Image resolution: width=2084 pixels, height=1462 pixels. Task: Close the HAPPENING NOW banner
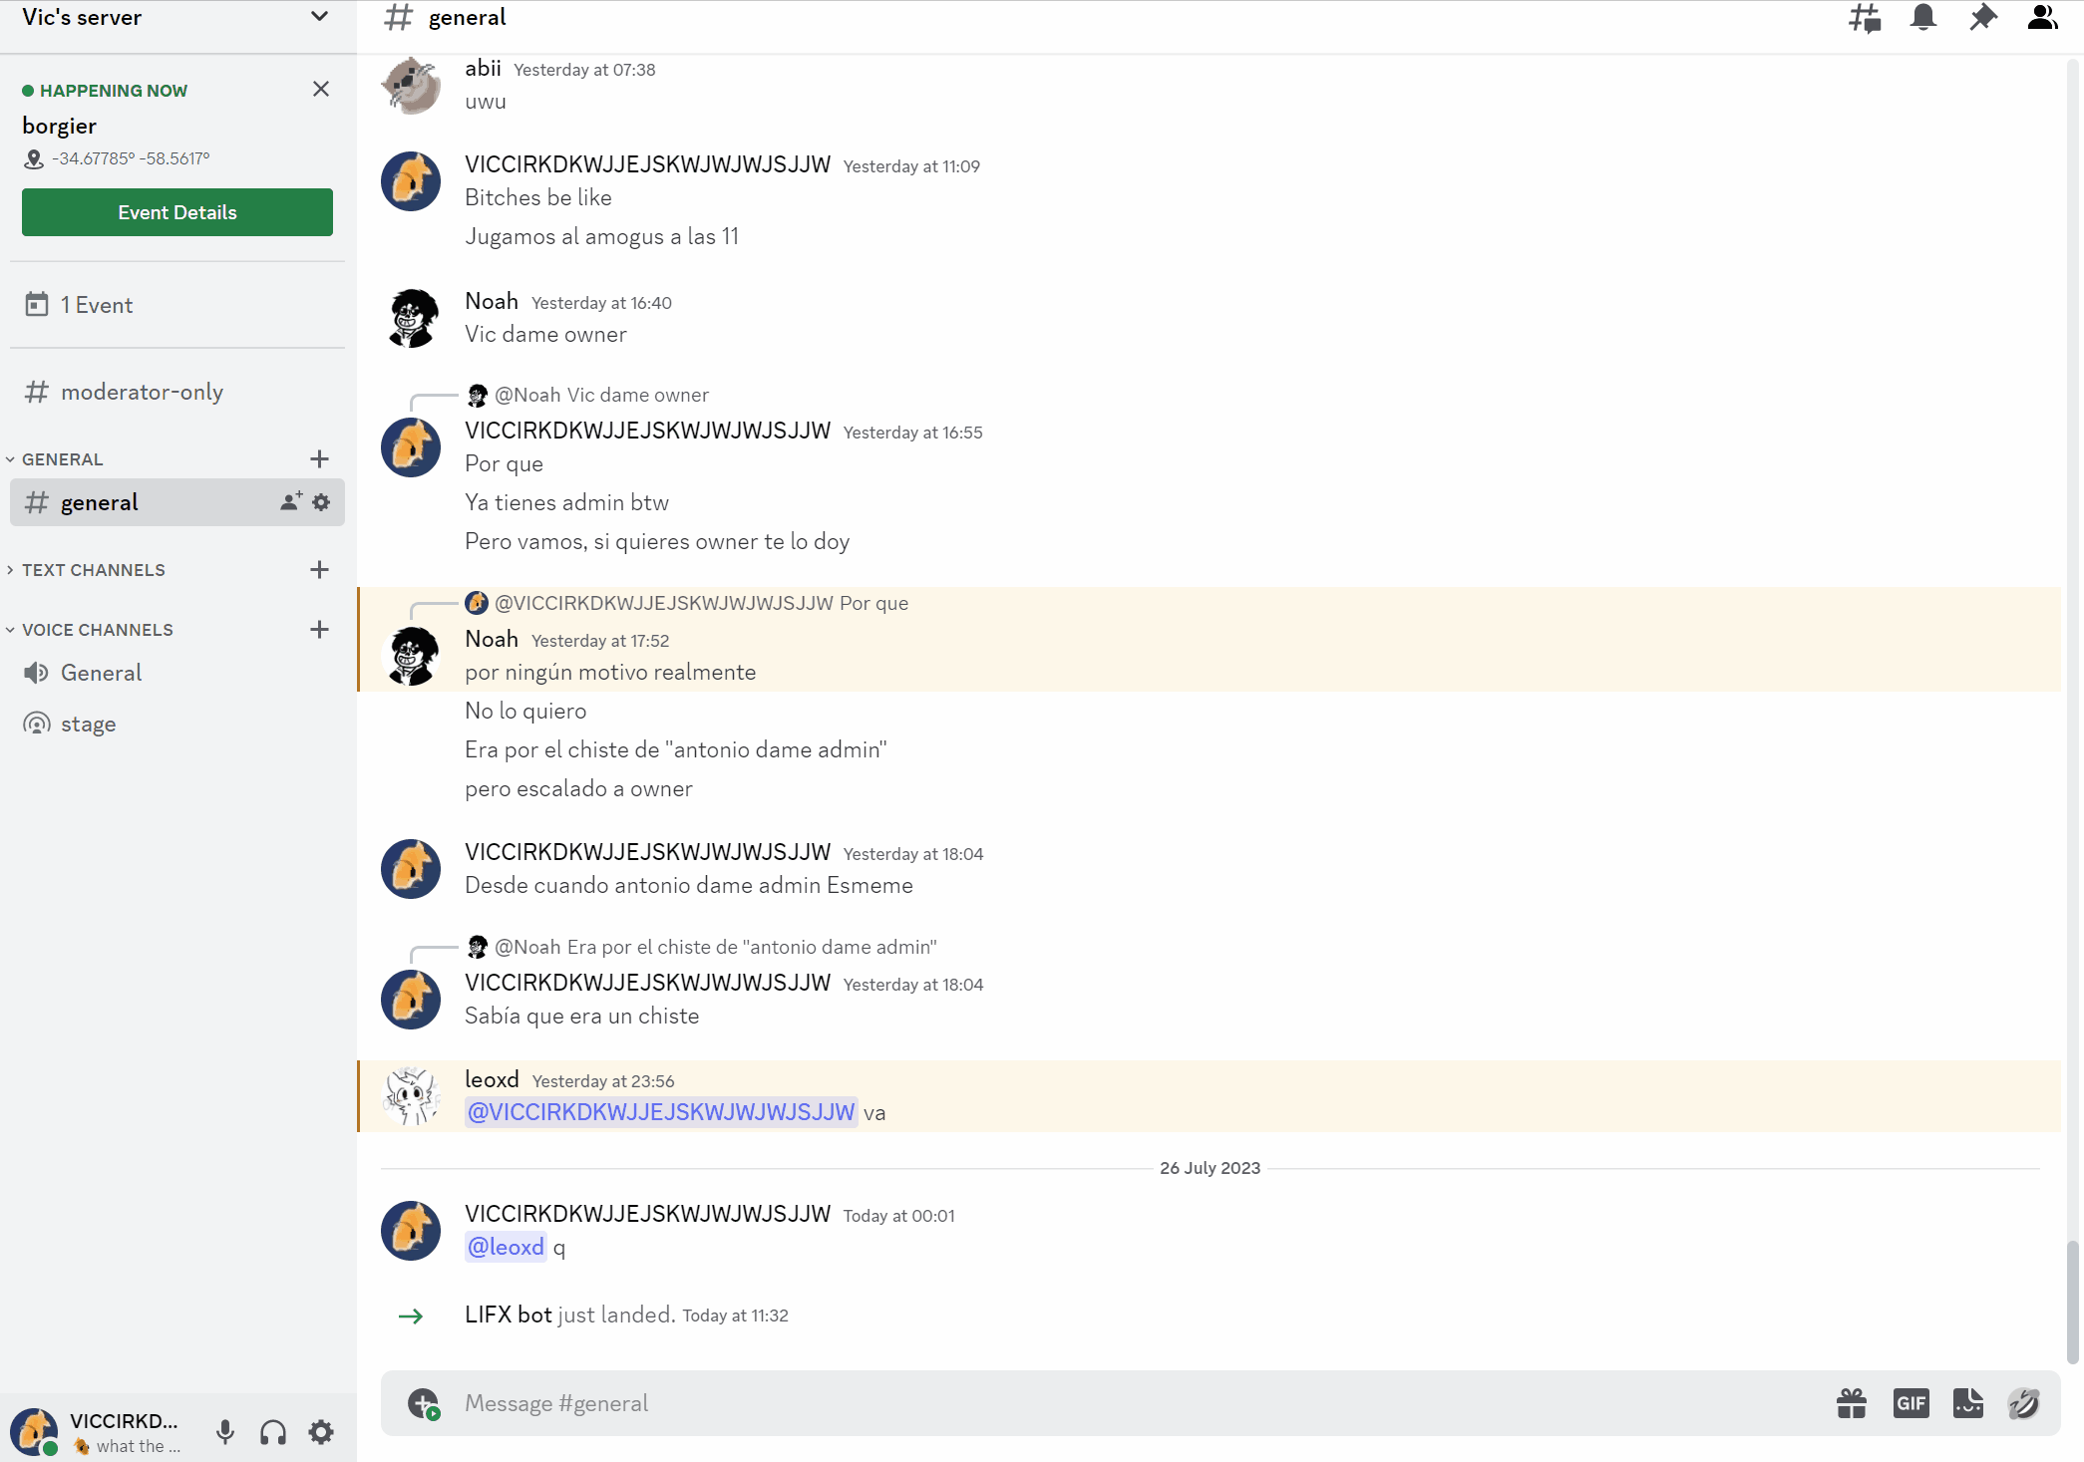321,89
